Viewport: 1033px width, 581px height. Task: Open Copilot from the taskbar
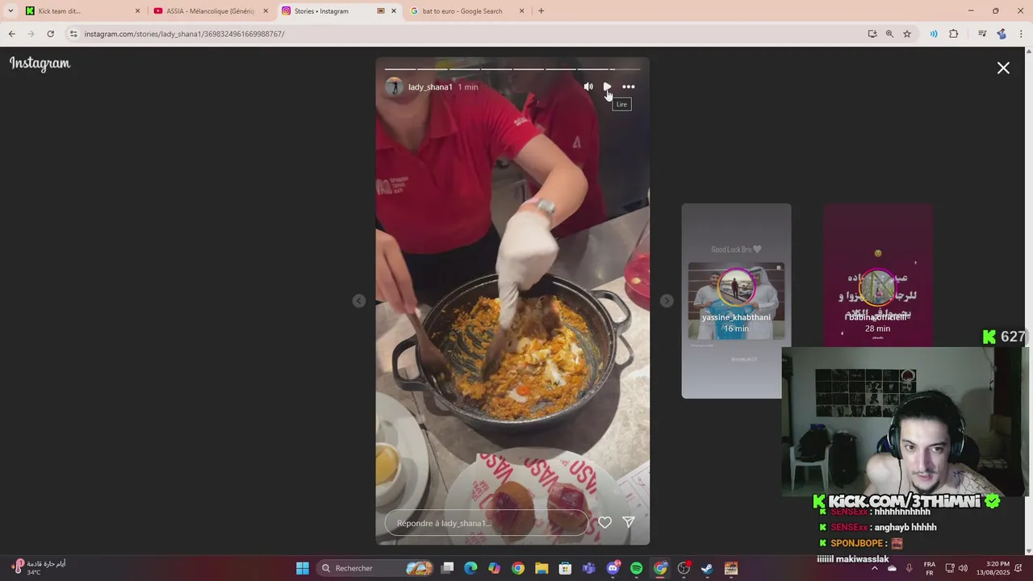pyautogui.click(x=494, y=568)
